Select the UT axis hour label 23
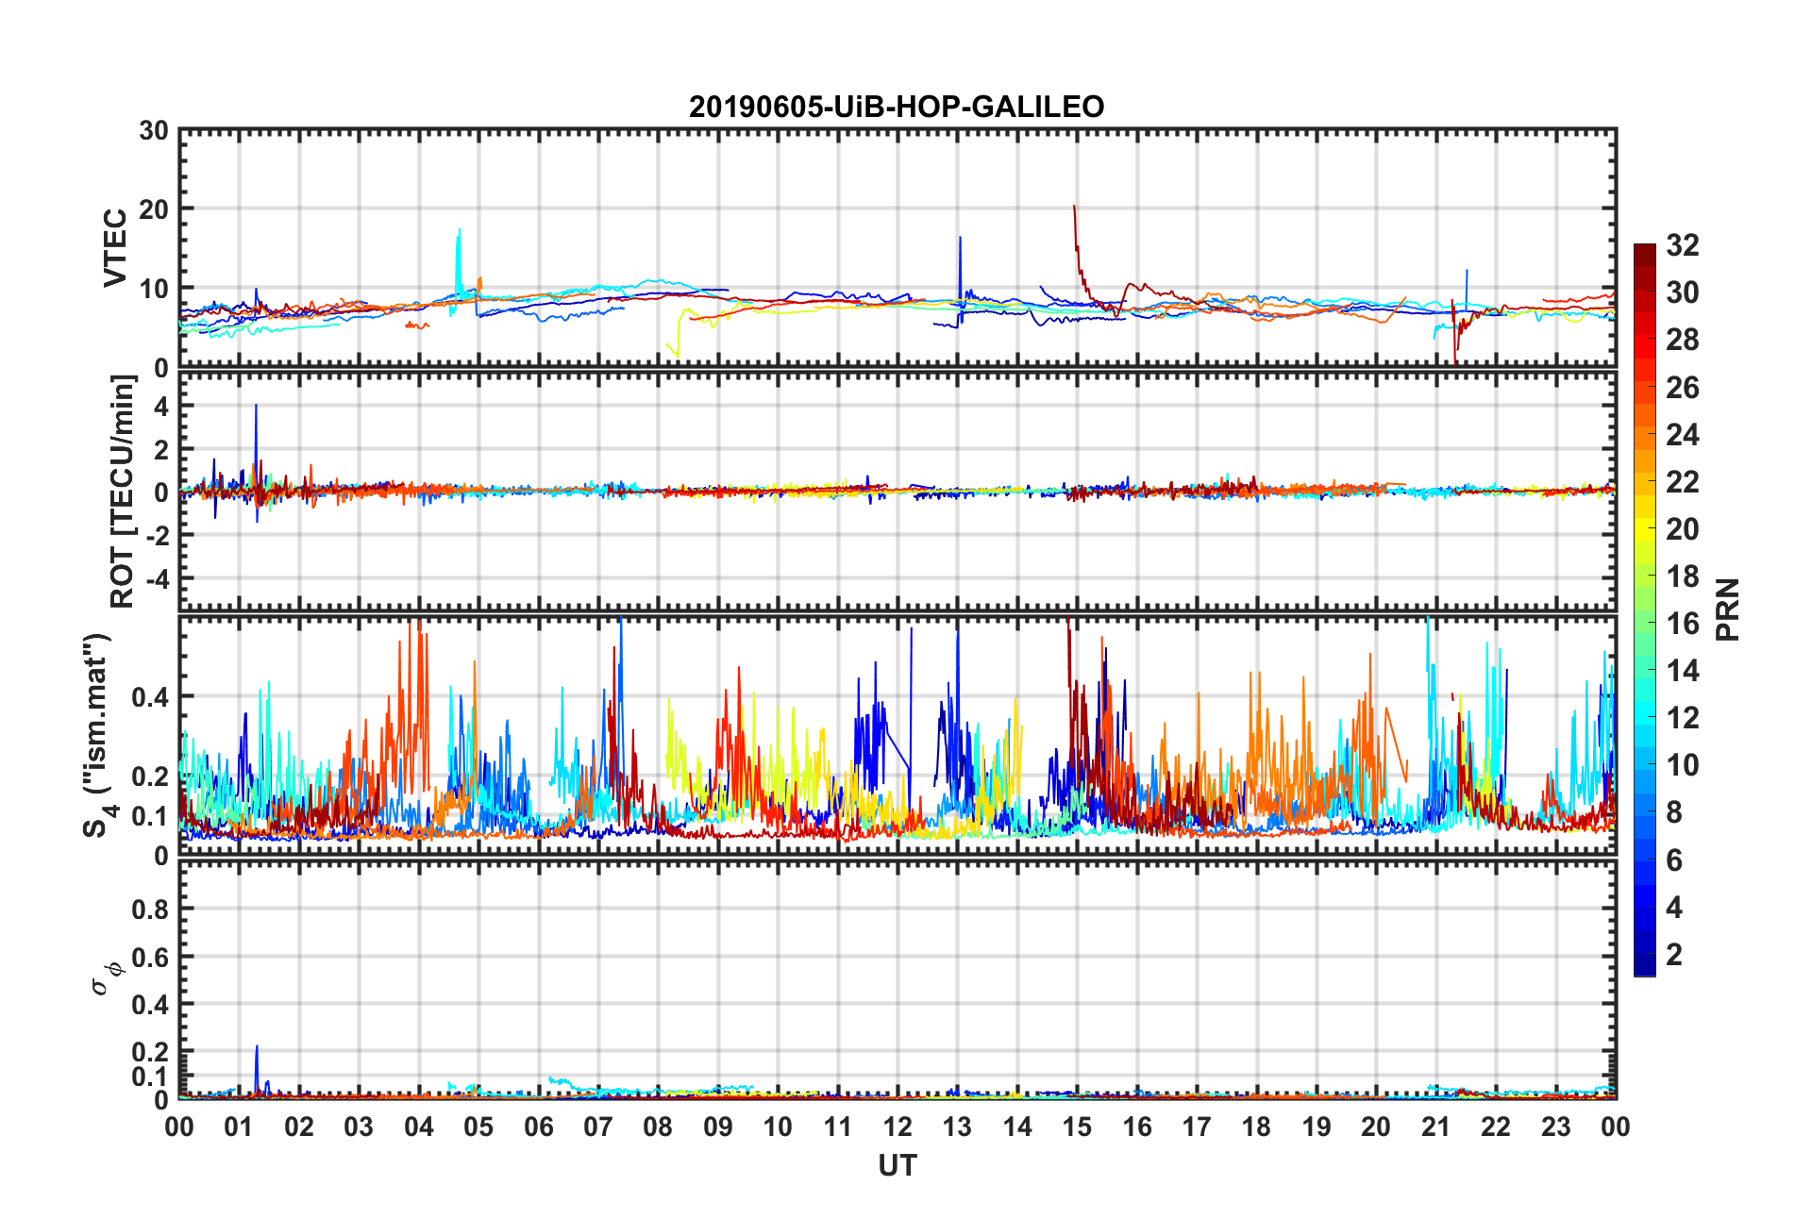 point(1556,1127)
